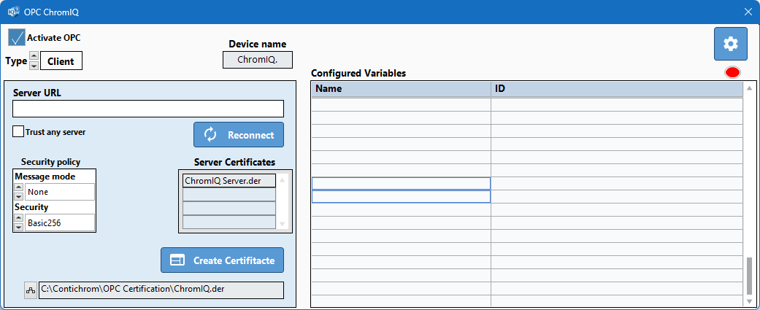The image size is (760, 310).
Task: Click the ID column header
Action: [617, 89]
